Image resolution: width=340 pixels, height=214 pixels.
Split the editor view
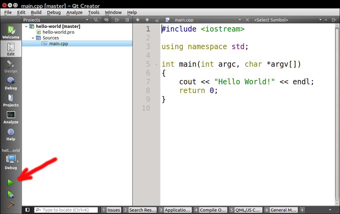click(334, 20)
